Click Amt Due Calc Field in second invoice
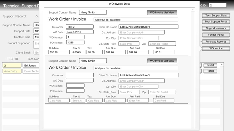The width and height of the screenshot is (234, 131). (x=115, y=100)
